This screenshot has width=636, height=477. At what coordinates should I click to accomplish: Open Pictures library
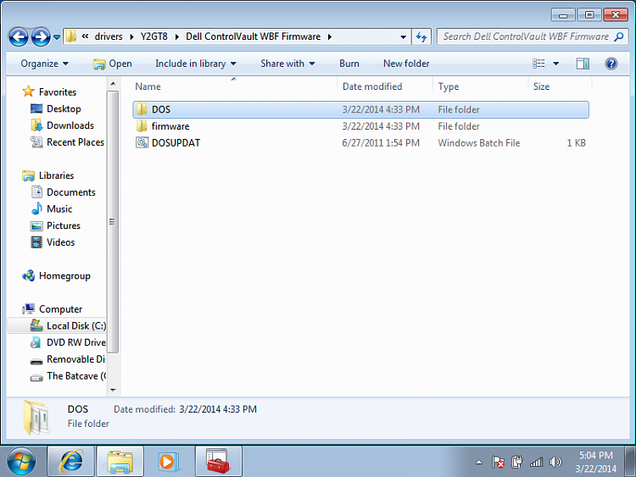click(64, 225)
